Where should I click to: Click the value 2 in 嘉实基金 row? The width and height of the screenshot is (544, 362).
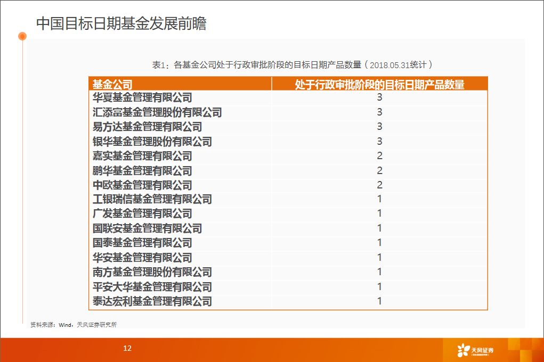pos(379,155)
